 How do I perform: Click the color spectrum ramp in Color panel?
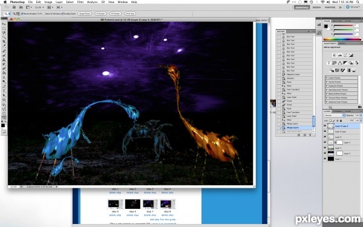coord(342,39)
